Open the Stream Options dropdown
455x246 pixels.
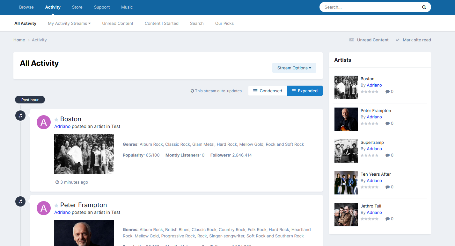(294, 68)
